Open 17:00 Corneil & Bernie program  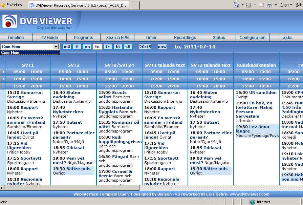[115, 174]
